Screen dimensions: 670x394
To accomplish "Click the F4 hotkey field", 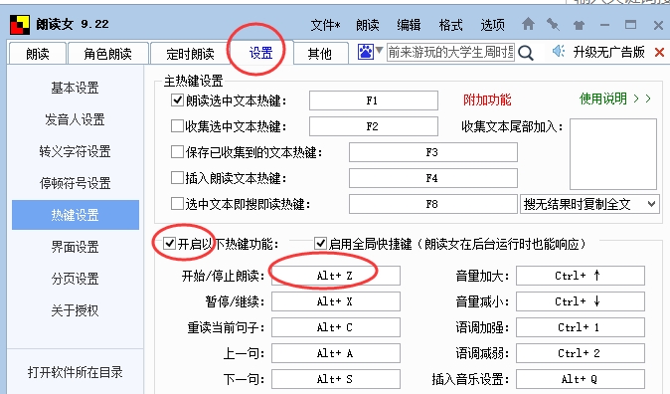I will 433,178.
